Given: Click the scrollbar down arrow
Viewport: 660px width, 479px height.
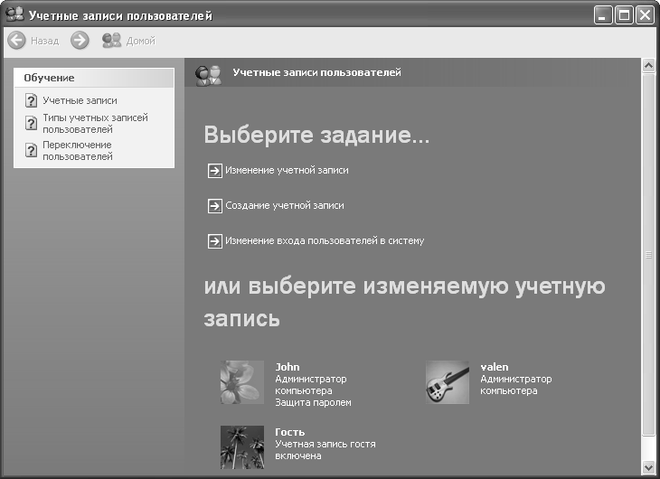Looking at the screenshot, I should pos(648,466).
